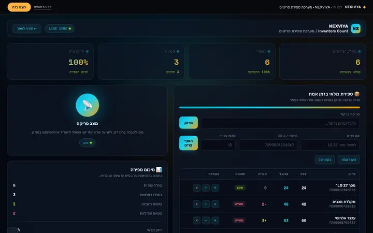The height and width of the screenshot is (233, 373).
Task: Click the רוצה כזה orange button
Action: click(19, 7)
